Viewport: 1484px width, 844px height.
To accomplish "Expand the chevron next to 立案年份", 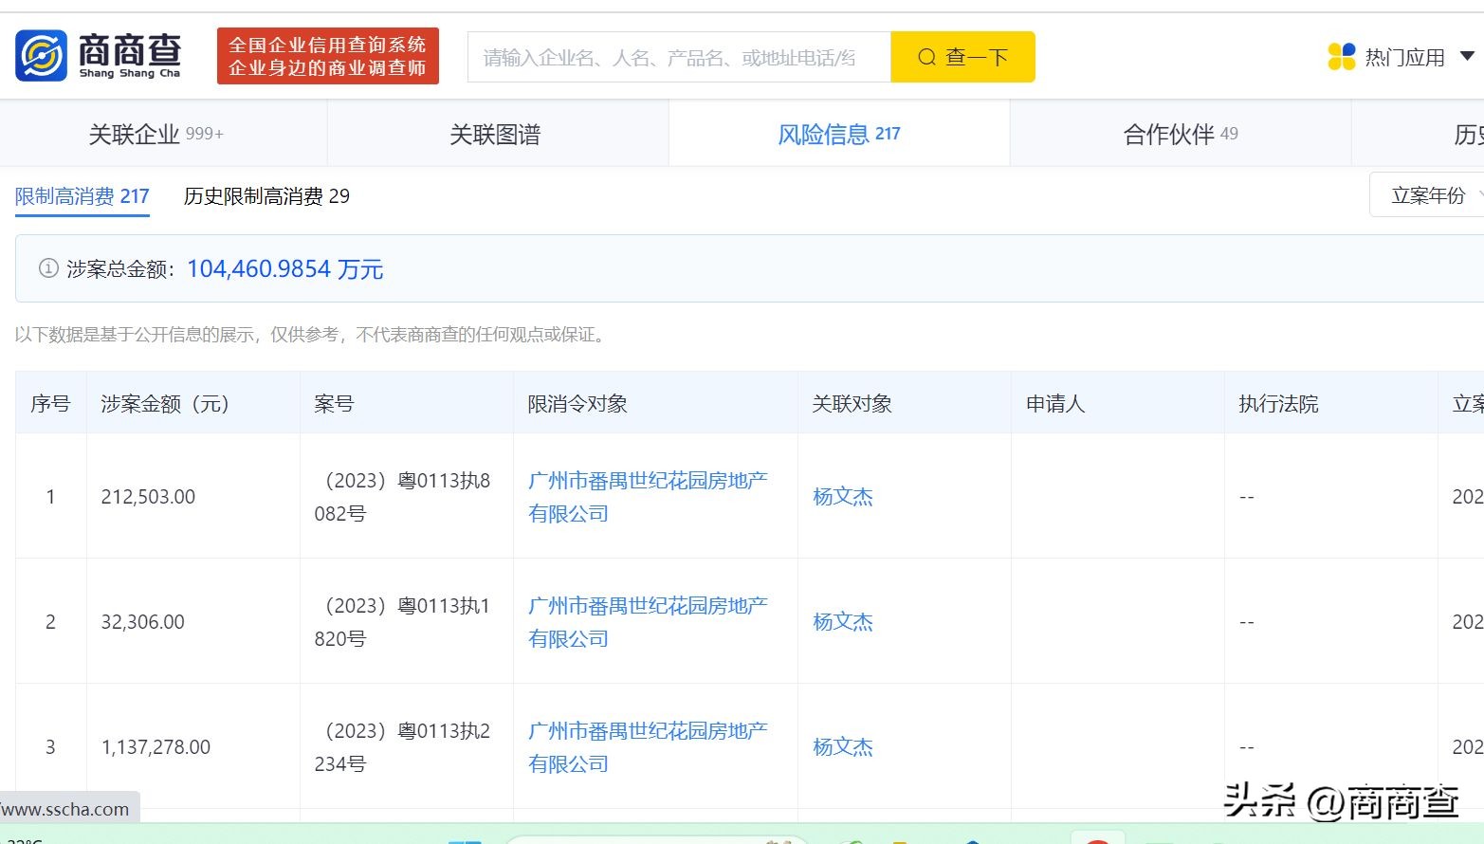I will click(1476, 195).
